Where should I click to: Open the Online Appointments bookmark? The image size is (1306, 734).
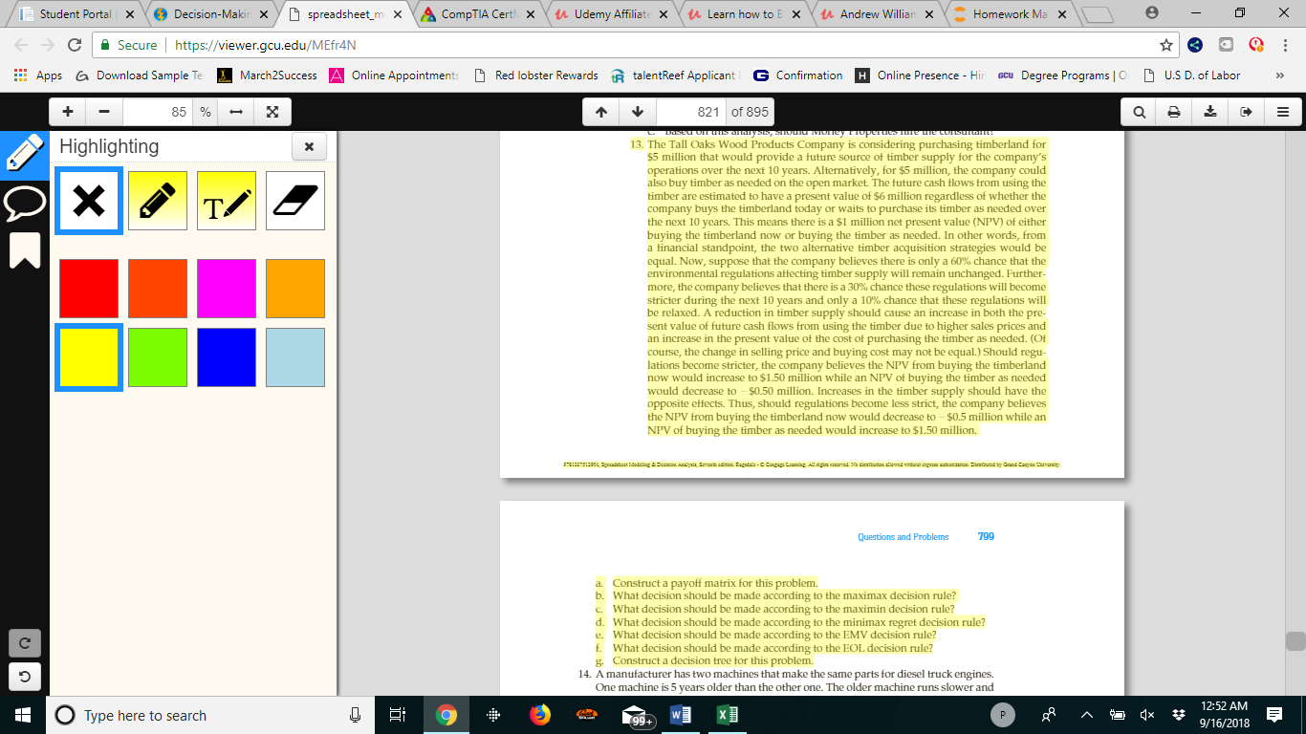(x=395, y=76)
